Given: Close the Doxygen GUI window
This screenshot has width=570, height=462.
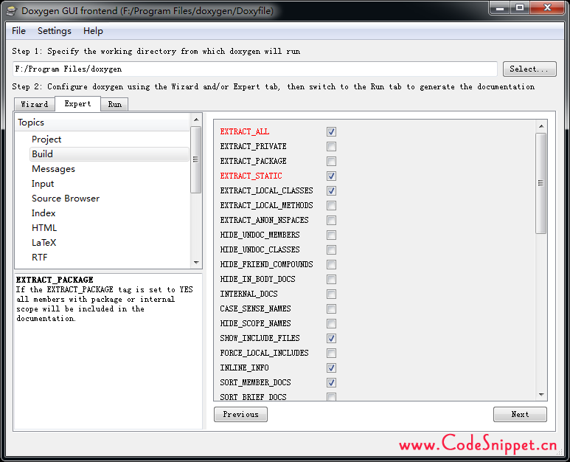Looking at the screenshot, I should tap(547, 7).
